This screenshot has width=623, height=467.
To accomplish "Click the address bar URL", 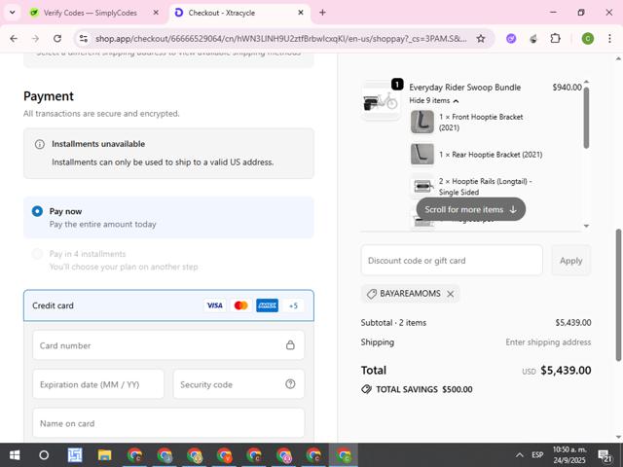I will point(281,39).
